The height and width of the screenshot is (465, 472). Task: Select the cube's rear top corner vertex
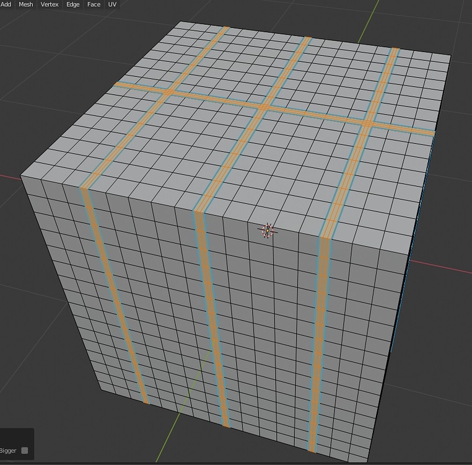181,21
